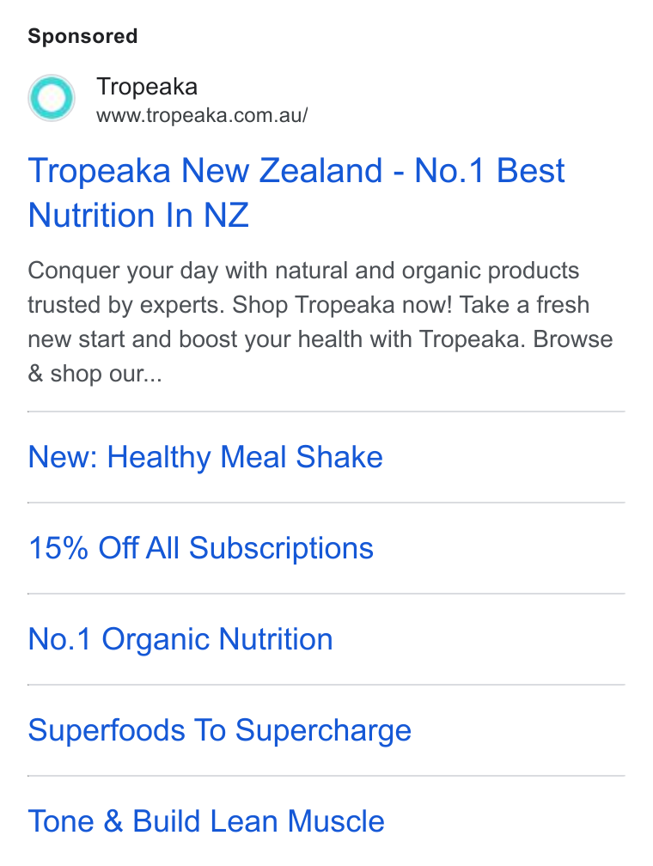This screenshot has width=653, height=866.
Task: Open the Tropeaka New Zealand headline link
Action: click(x=296, y=192)
